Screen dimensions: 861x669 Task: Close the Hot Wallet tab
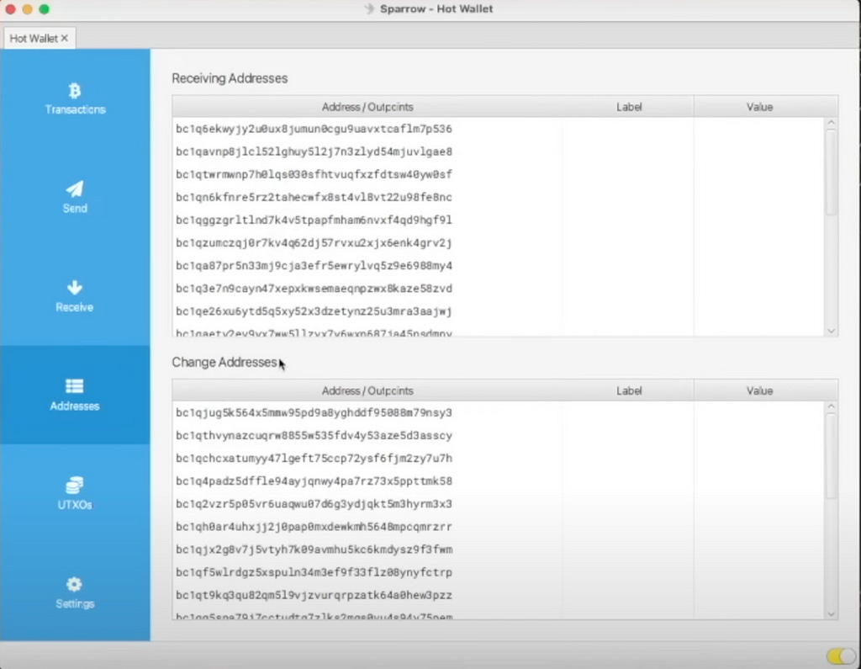point(65,38)
